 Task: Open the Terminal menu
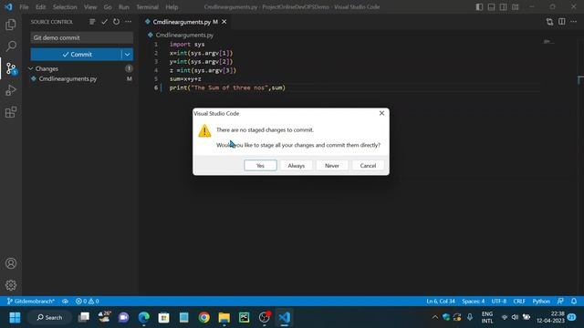click(148, 7)
